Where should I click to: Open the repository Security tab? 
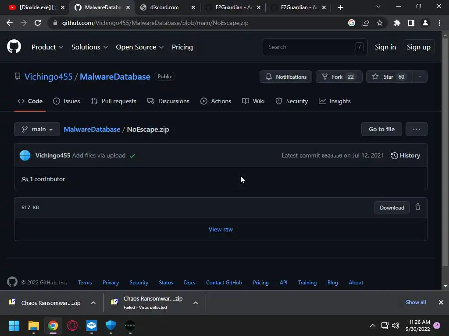(x=292, y=101)
